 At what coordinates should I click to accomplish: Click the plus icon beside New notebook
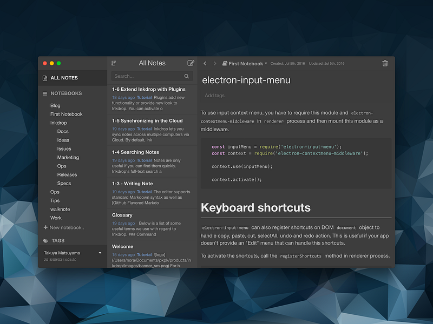point(45,227)
